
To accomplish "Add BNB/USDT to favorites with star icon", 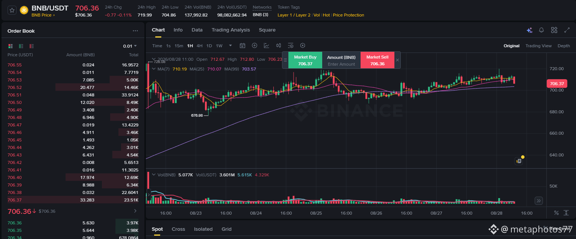I will coord(12,10).
